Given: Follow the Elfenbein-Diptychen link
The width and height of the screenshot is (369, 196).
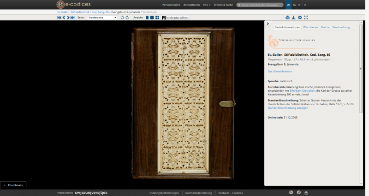Looking at the screenshot, I should pyautogui.click(x=302, y=90).
